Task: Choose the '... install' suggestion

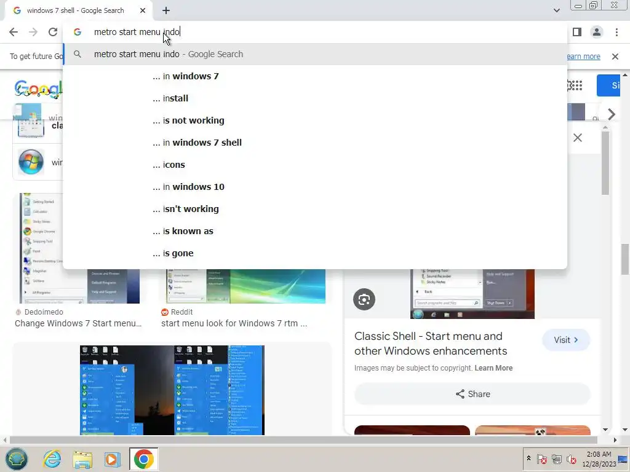Action: [315, 98]
